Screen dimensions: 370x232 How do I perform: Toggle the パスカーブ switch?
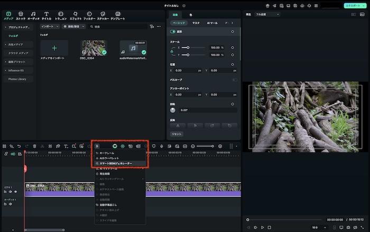[235, 80]
